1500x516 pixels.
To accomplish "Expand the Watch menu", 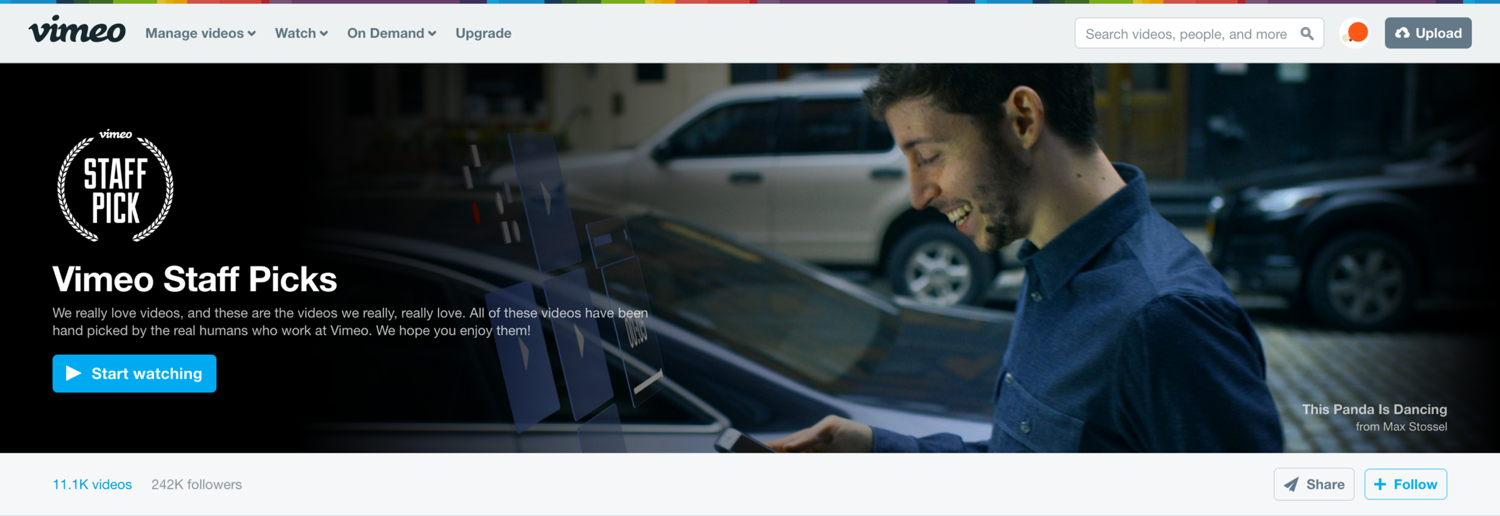I will coord(301,34).
